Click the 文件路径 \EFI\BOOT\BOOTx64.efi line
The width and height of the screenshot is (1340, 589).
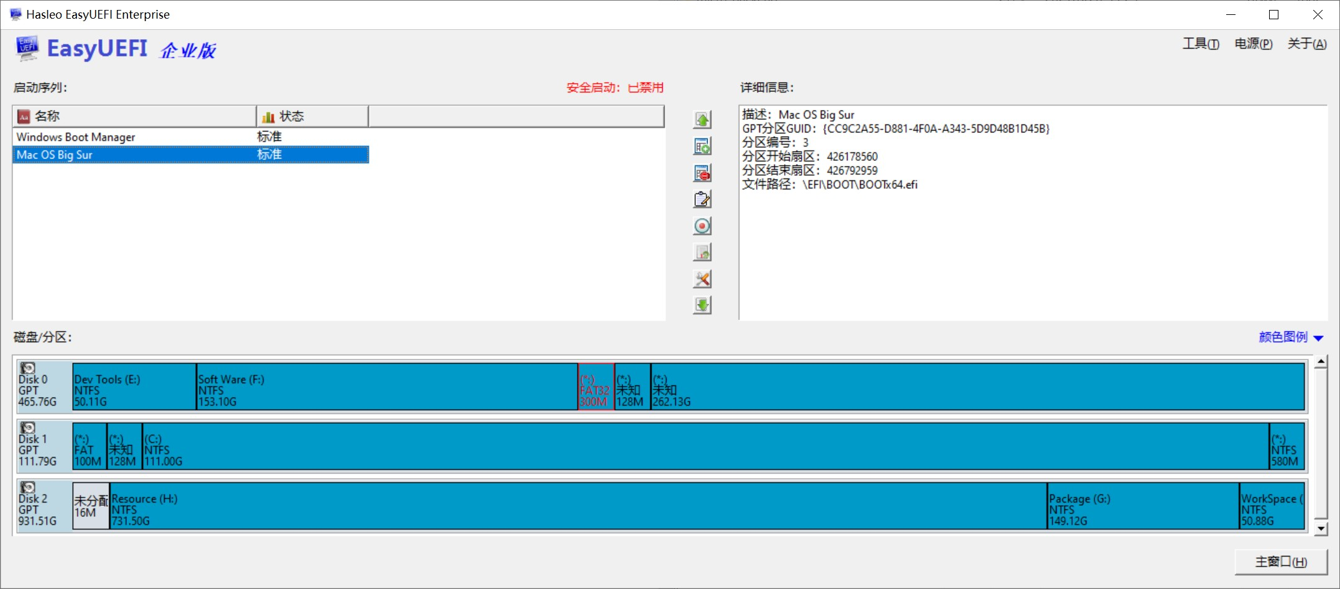coord(829,185)
